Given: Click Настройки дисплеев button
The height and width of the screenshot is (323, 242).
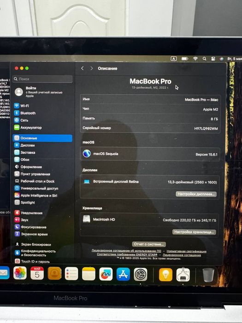Looking at the screenshot, I should point(196,194).
